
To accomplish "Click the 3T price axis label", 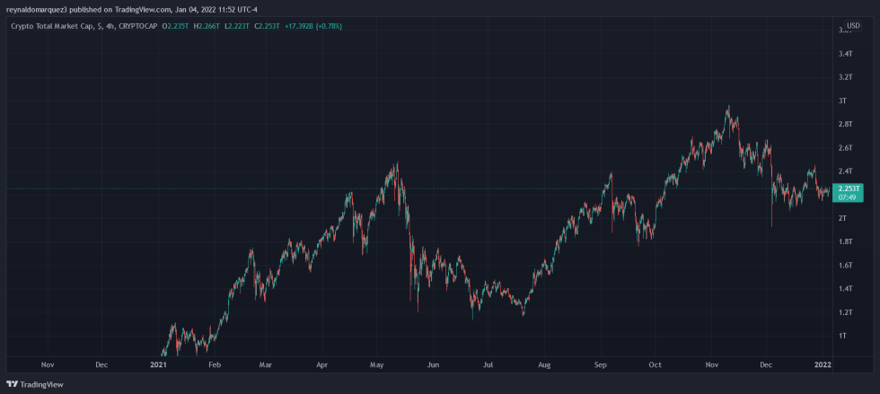I will click(x=842, y=101).
